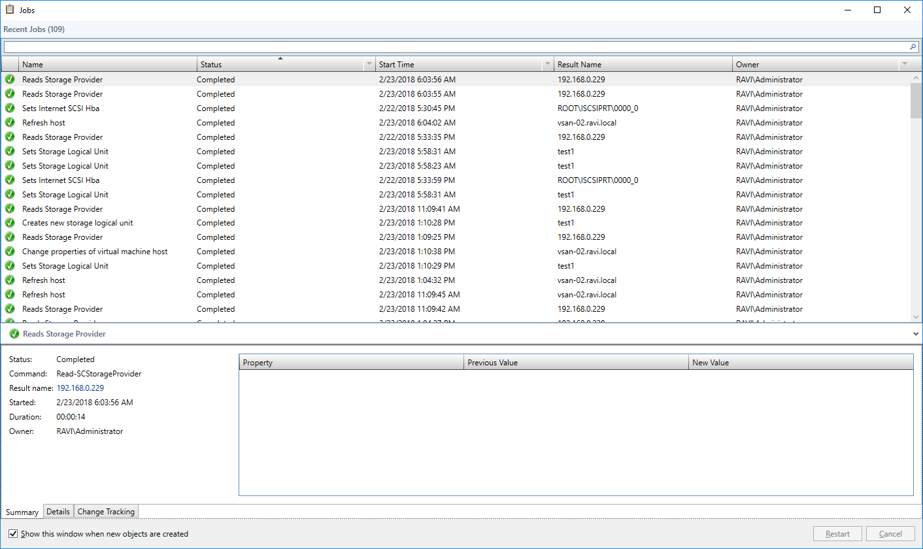Image resolution: width=923 pixels, height=549 pixels.
Task: Click Recent Jobs (109) heading
Action: (34, 29)
